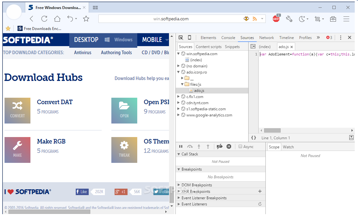Open the Antivirus category link
This screenshot has height=218, width=358.
83,53
